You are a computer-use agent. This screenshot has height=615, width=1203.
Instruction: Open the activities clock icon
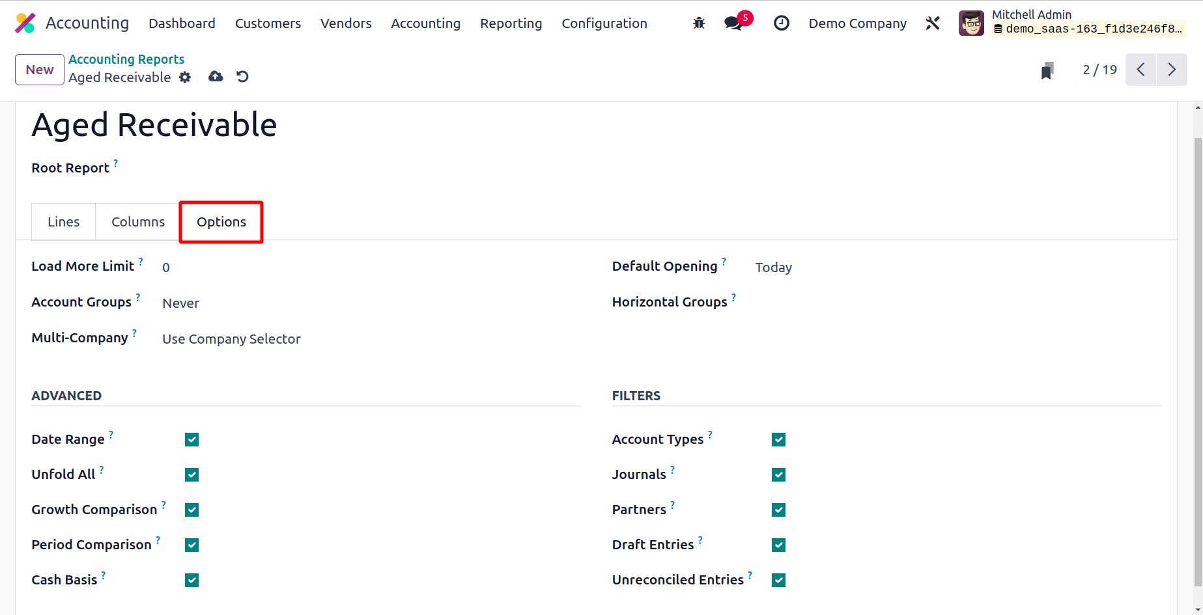tap(782, 23)
